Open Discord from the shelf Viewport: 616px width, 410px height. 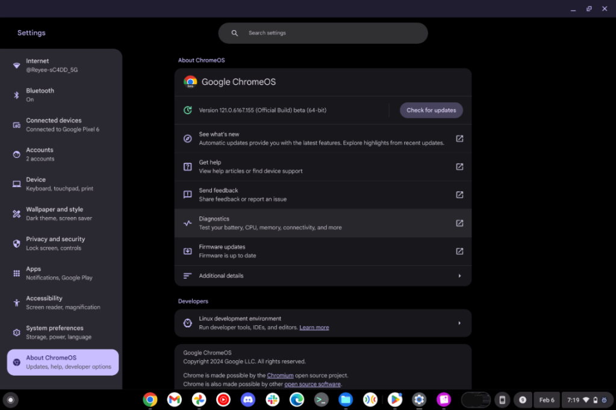coord(248,399)
